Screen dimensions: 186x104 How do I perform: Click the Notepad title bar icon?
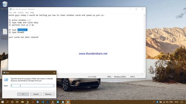click(x=10, y=9)
